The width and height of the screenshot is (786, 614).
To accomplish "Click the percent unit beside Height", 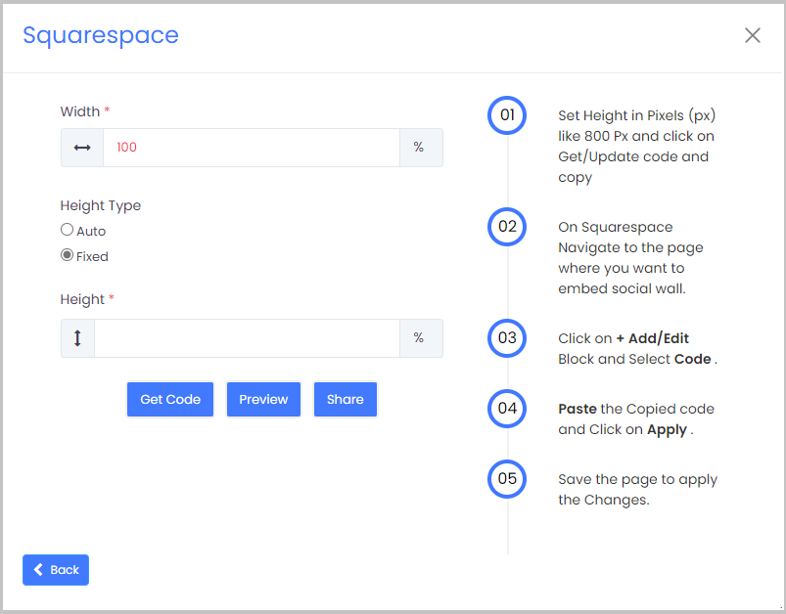I will click(419, 338).
